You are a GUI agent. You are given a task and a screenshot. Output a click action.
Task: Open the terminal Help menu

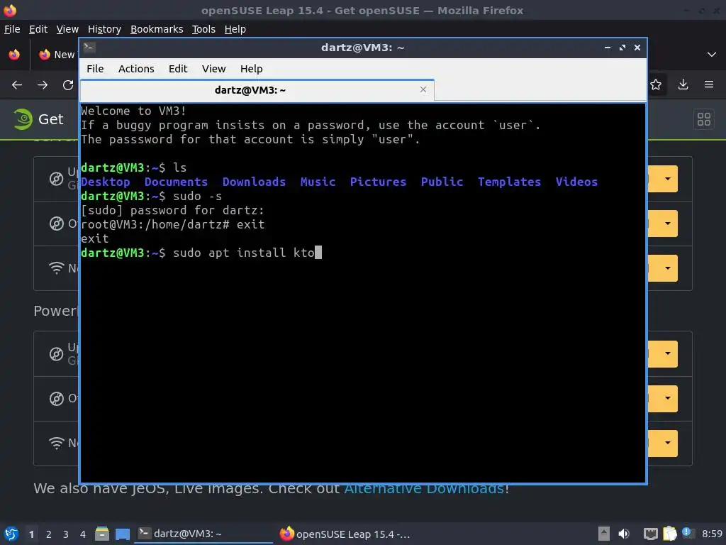(x=252, y=69)
